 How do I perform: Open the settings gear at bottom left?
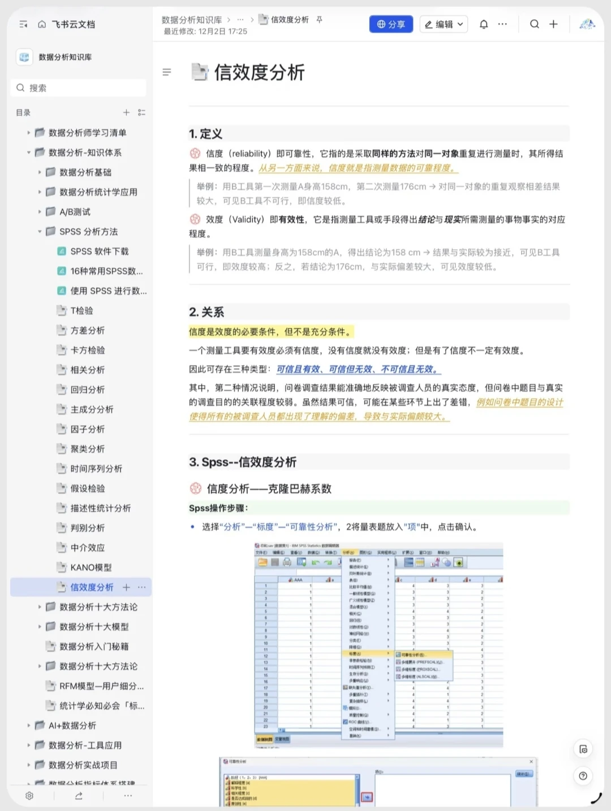[x=29, y=795]
